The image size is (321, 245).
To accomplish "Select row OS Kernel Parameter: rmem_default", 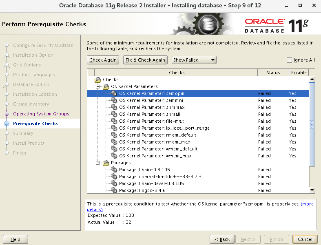I will coord(198,135).
